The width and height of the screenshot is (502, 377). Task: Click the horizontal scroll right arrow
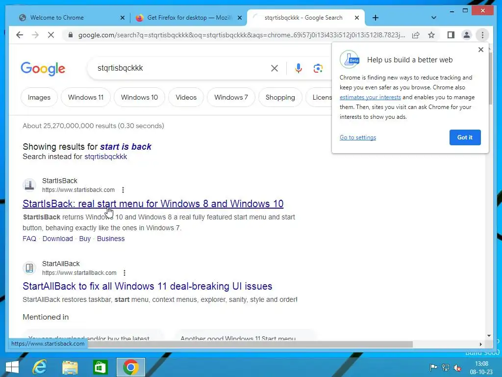480,344
